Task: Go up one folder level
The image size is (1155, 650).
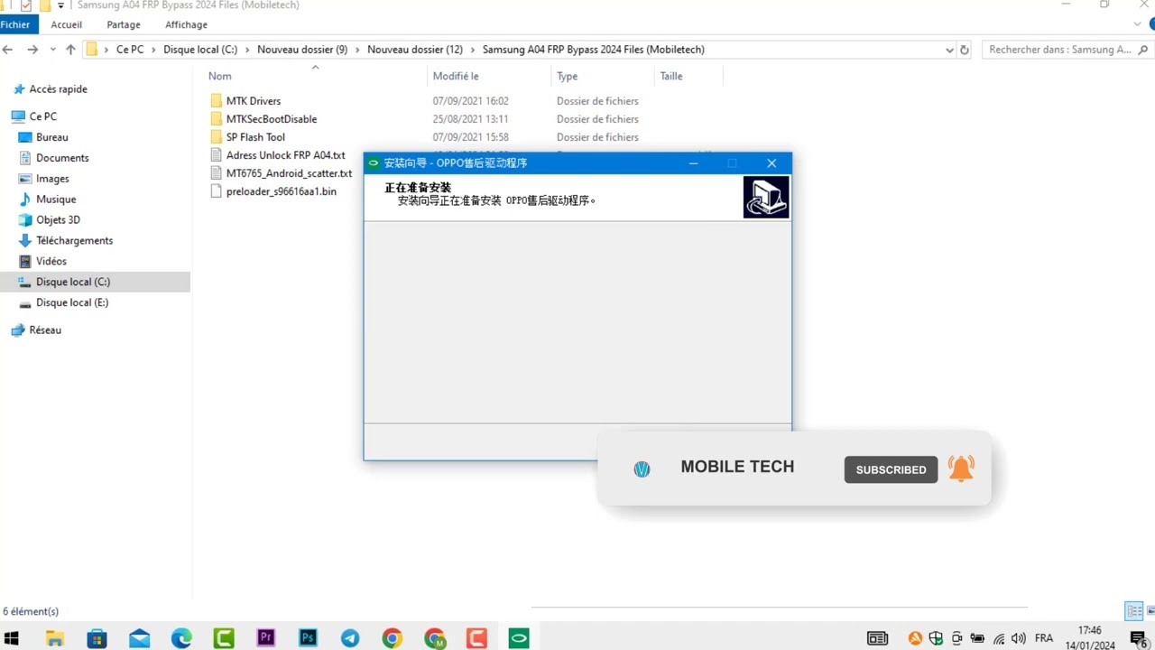Action: (70, 50)
